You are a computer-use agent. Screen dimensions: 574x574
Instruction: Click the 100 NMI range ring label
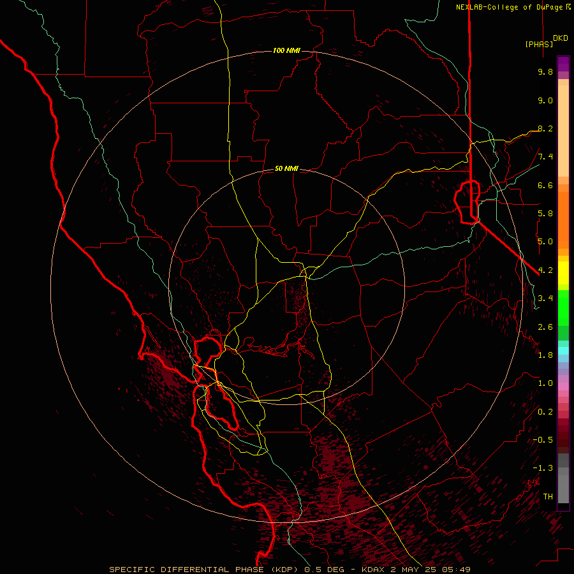pyautogui.click(x=286, y=50)
